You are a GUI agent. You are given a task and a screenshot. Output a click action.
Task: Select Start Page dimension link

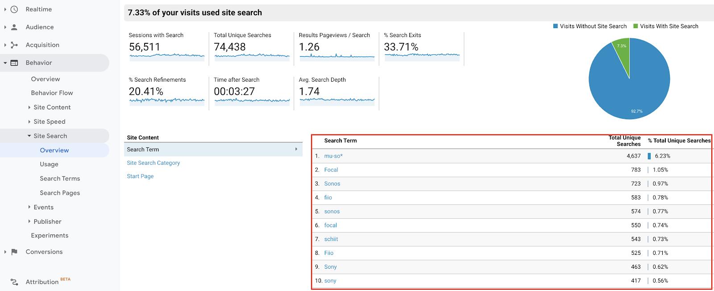point(140,176)
